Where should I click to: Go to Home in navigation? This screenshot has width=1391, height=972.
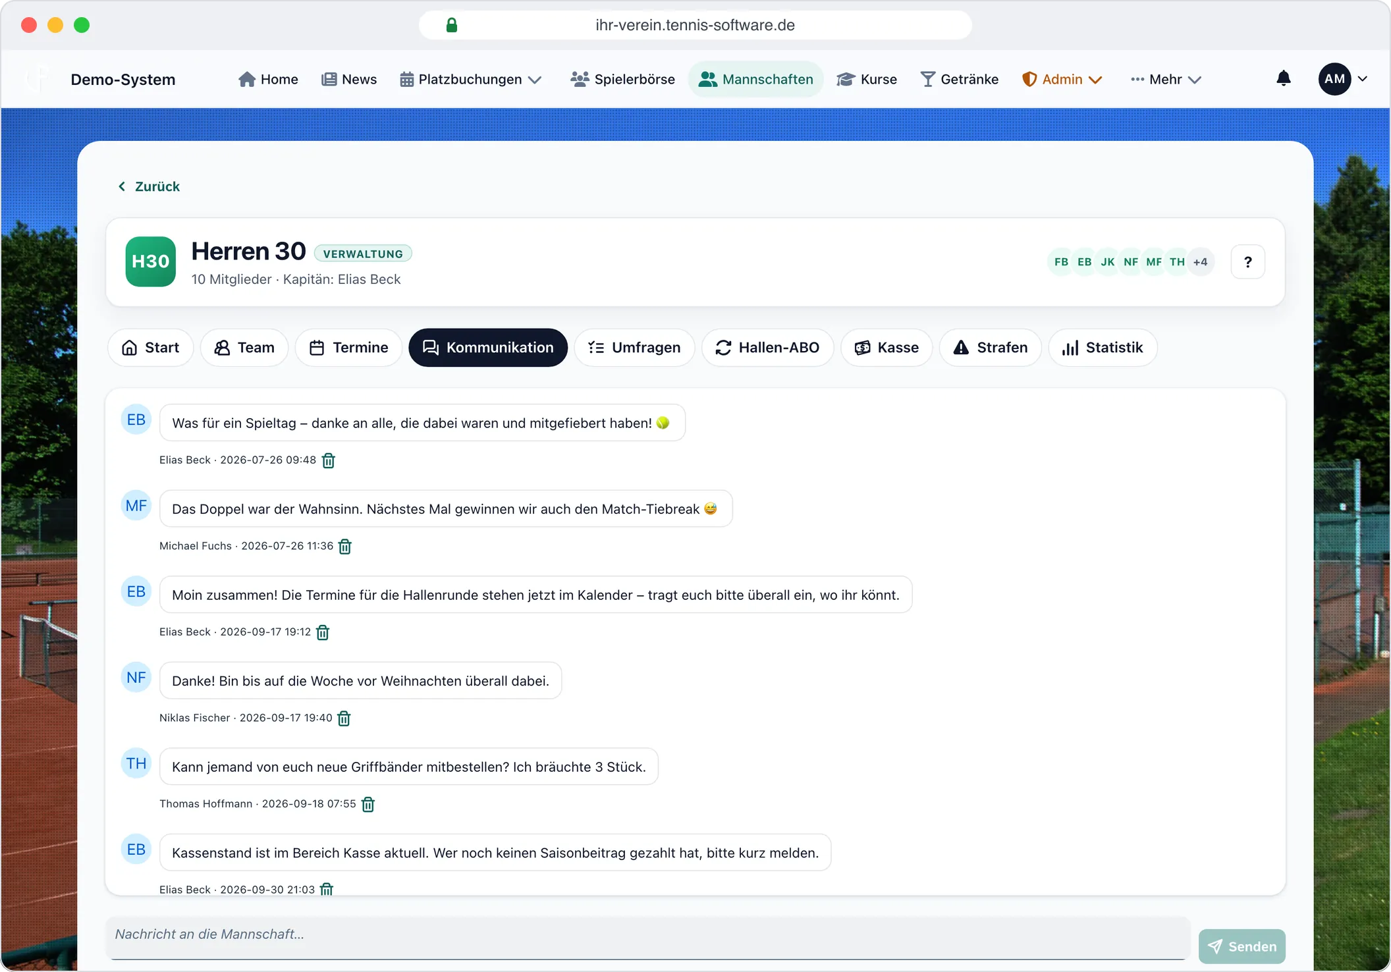268,79
